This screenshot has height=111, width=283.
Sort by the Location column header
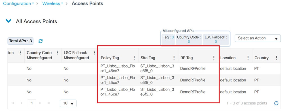(x=228, y=58)
